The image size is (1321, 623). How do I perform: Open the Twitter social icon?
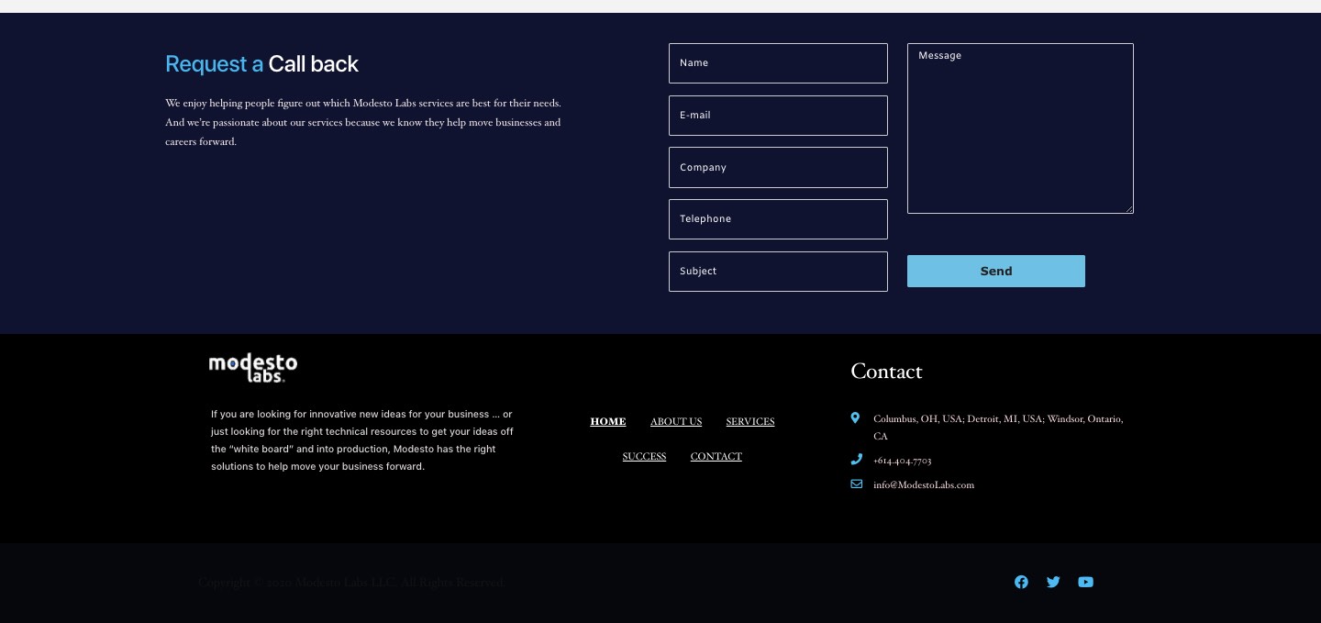1053,582
